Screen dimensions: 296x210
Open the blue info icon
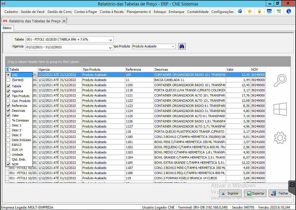[289, 11]
